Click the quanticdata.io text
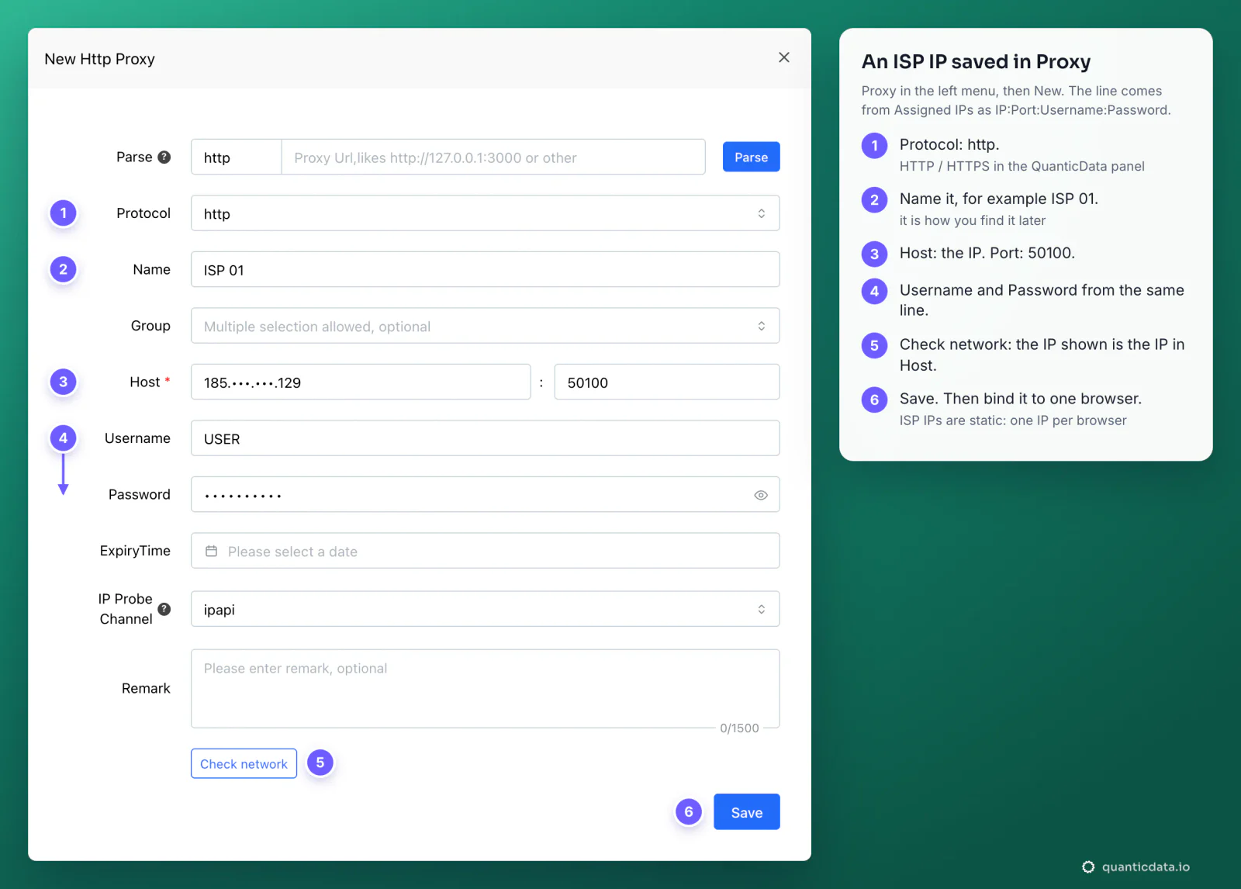 tap(1146, 867)
